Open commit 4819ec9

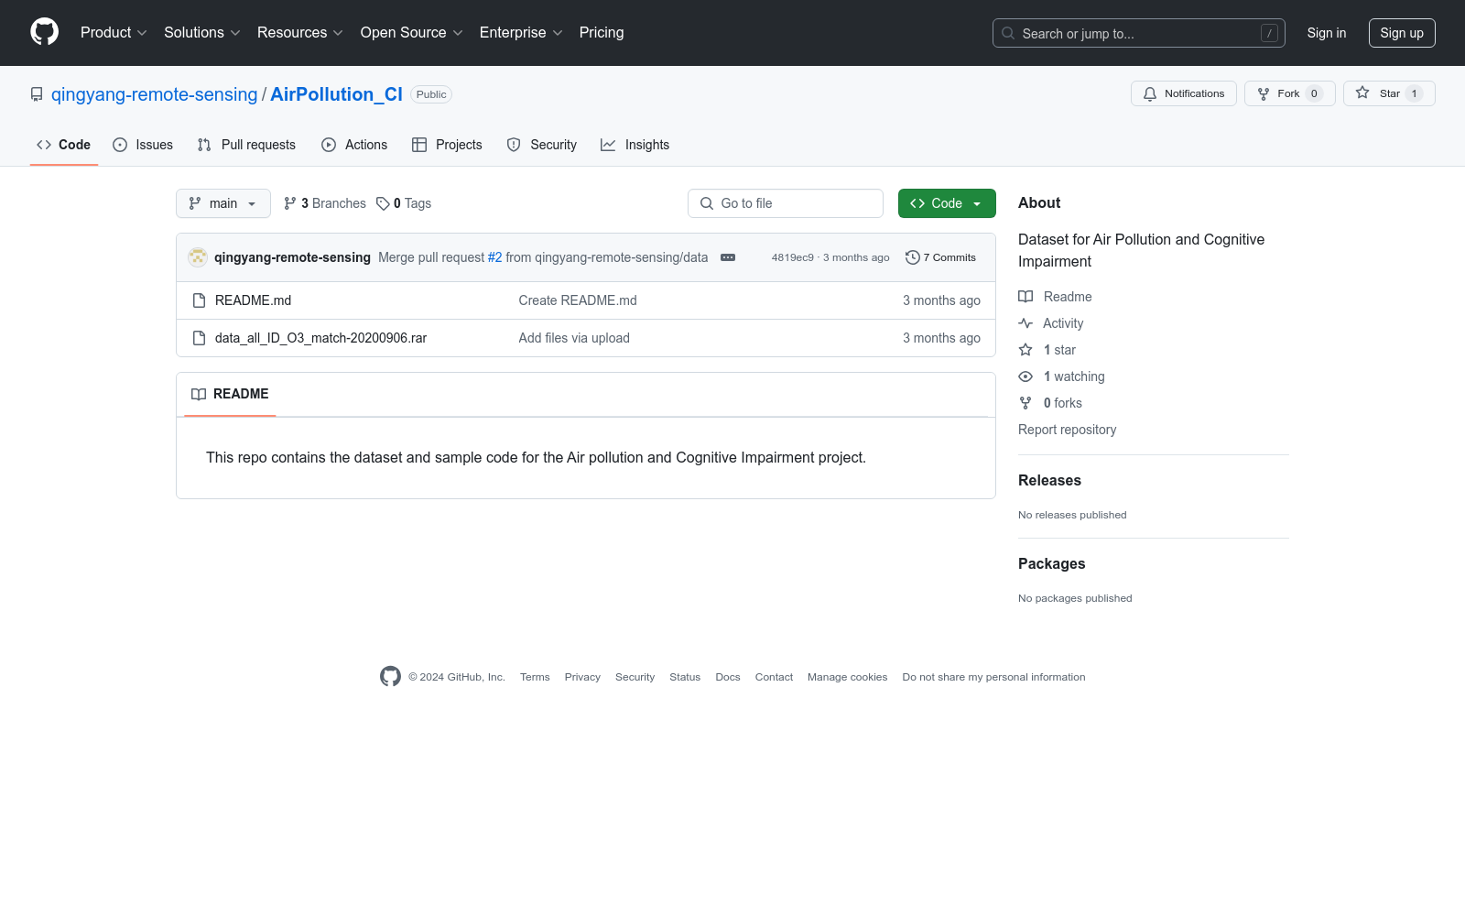tap(792, 257)
